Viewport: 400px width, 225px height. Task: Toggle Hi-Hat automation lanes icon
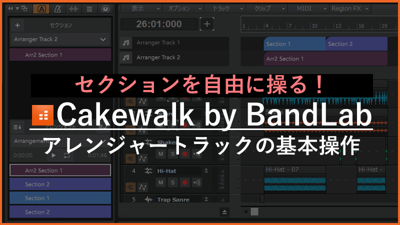(142, 187)
